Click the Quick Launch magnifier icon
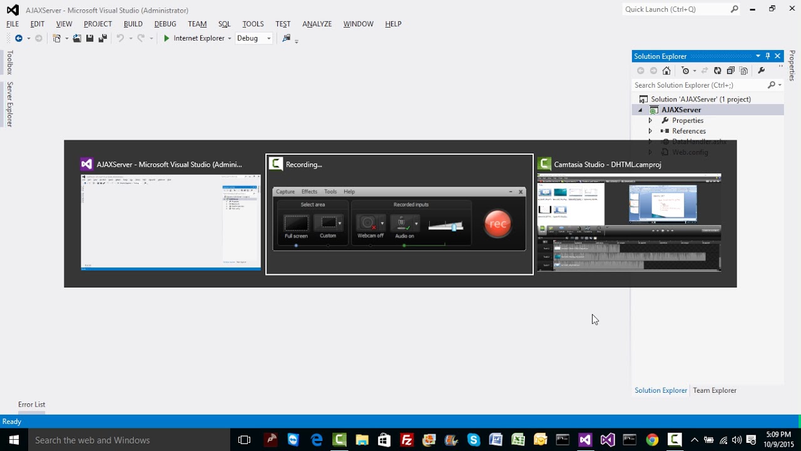This screenshot has width=801, height=451. (735, 9)
